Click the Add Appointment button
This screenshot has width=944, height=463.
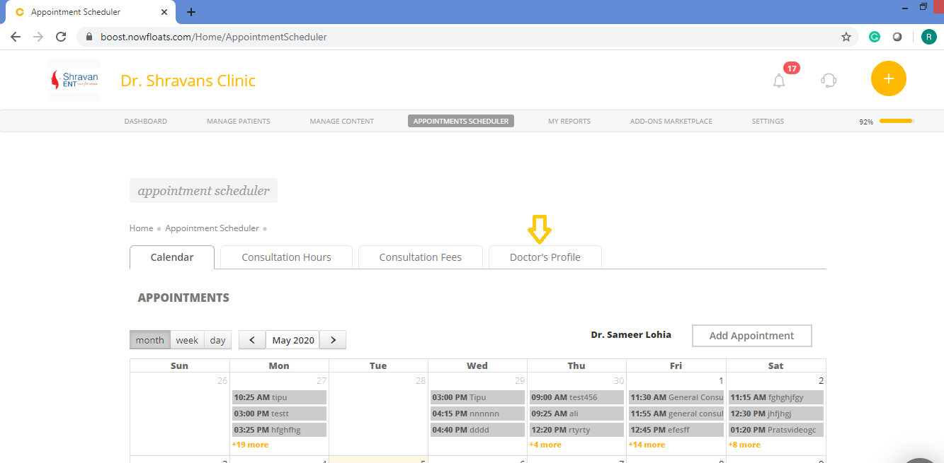click(x=752, y=336)
